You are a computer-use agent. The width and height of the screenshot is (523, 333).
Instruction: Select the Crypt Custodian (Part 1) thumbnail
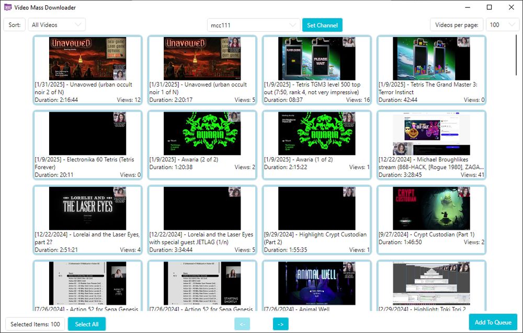(x=431, y=208)
